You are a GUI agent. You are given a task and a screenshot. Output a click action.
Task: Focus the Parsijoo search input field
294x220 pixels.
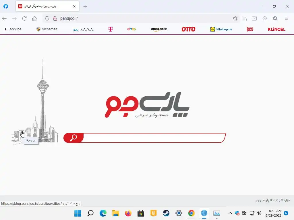154,138
